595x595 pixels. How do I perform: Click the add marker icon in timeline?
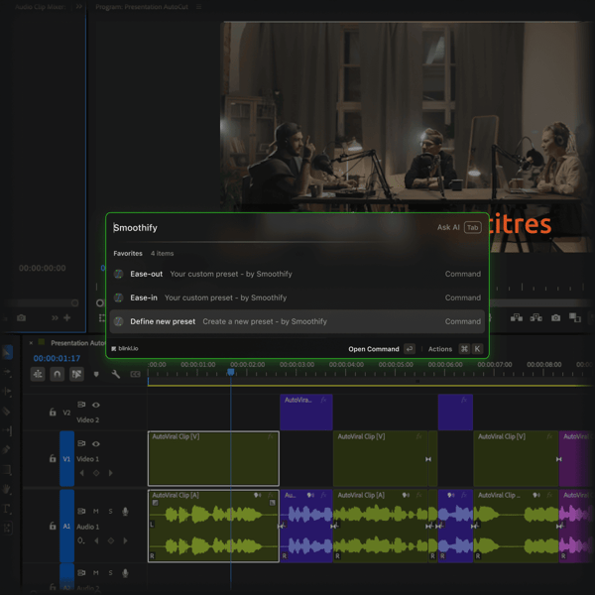[96, 374]
